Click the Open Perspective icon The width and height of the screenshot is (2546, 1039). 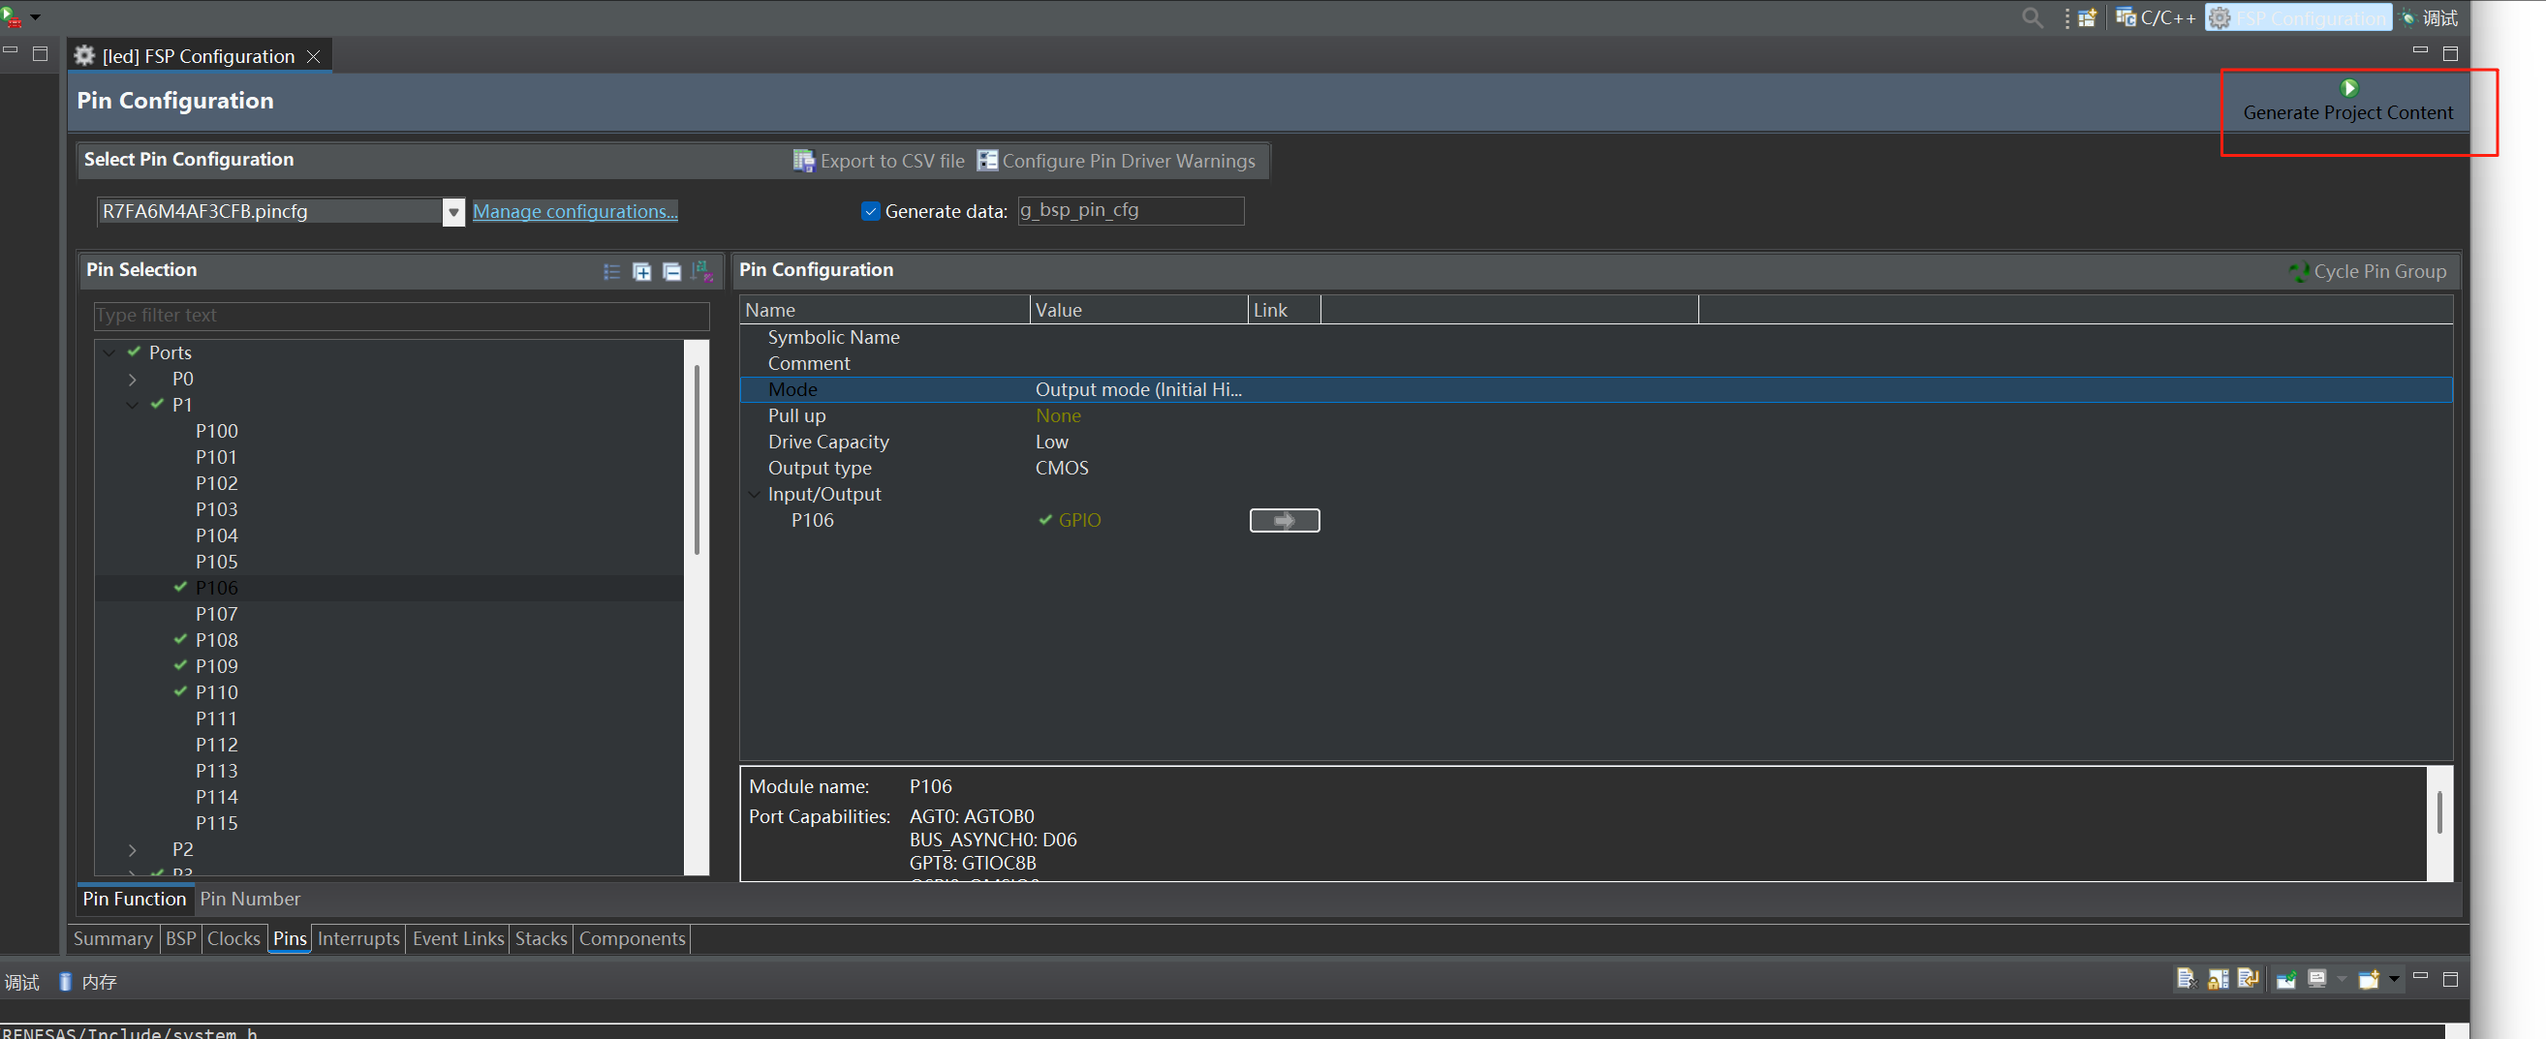[2088, 17]
